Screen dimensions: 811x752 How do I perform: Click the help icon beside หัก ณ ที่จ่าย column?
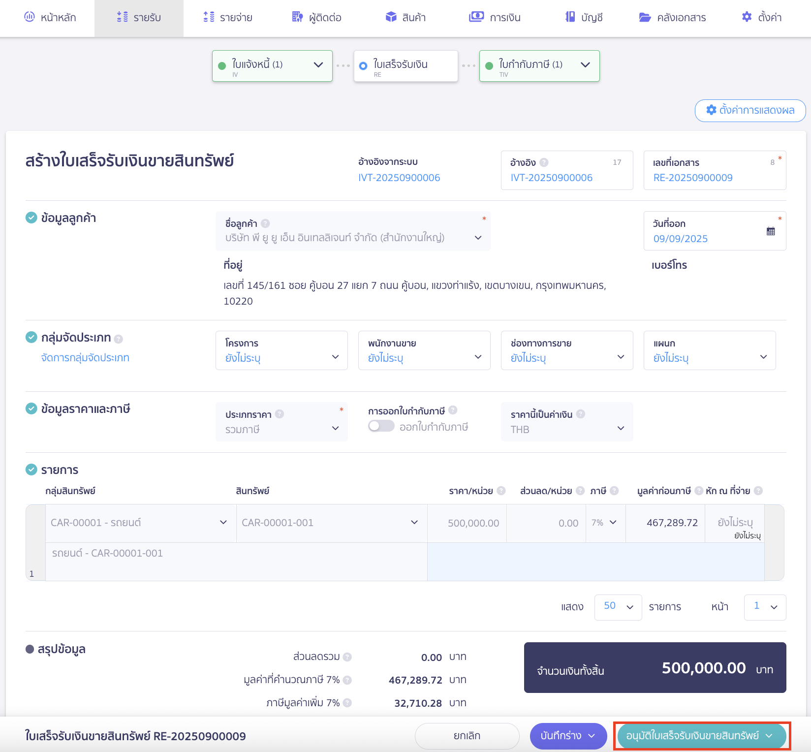click(758, 491)
